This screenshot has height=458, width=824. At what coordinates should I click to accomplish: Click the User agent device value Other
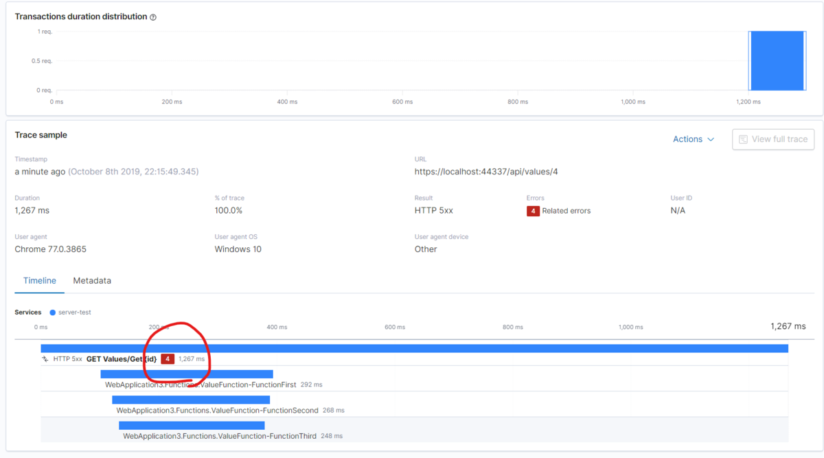[x=426, y=249]
